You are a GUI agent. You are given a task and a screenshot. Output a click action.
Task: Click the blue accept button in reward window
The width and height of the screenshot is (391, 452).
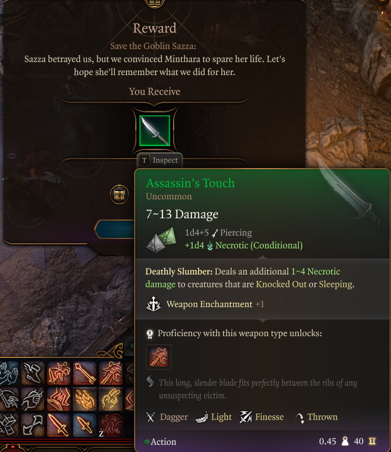(x=115, y=229)
